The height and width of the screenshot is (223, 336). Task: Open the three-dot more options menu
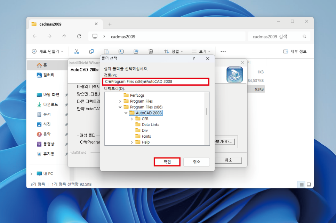tap(223, 51)
